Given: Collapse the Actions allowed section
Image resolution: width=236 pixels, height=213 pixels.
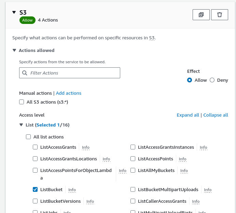Looking at the screenshot, I should [14, 50].
